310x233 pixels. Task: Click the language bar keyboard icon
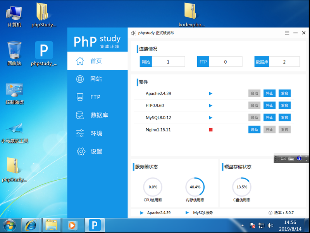pyautogui.click(x=291, y=159)
